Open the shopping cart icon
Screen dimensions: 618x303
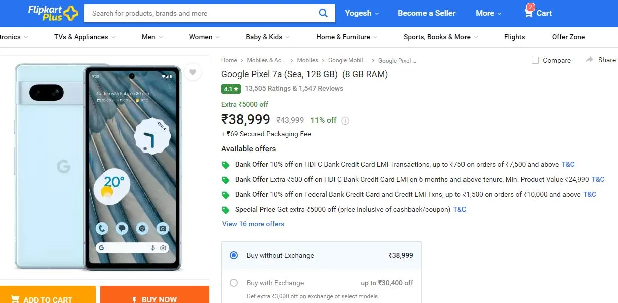pyautogui.click(x=529, y=12)
